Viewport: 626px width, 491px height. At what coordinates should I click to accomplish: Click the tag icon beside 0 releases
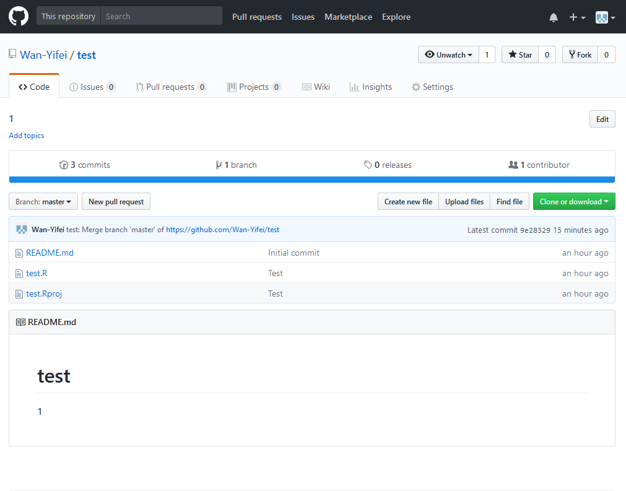click(x=368, y=165)
